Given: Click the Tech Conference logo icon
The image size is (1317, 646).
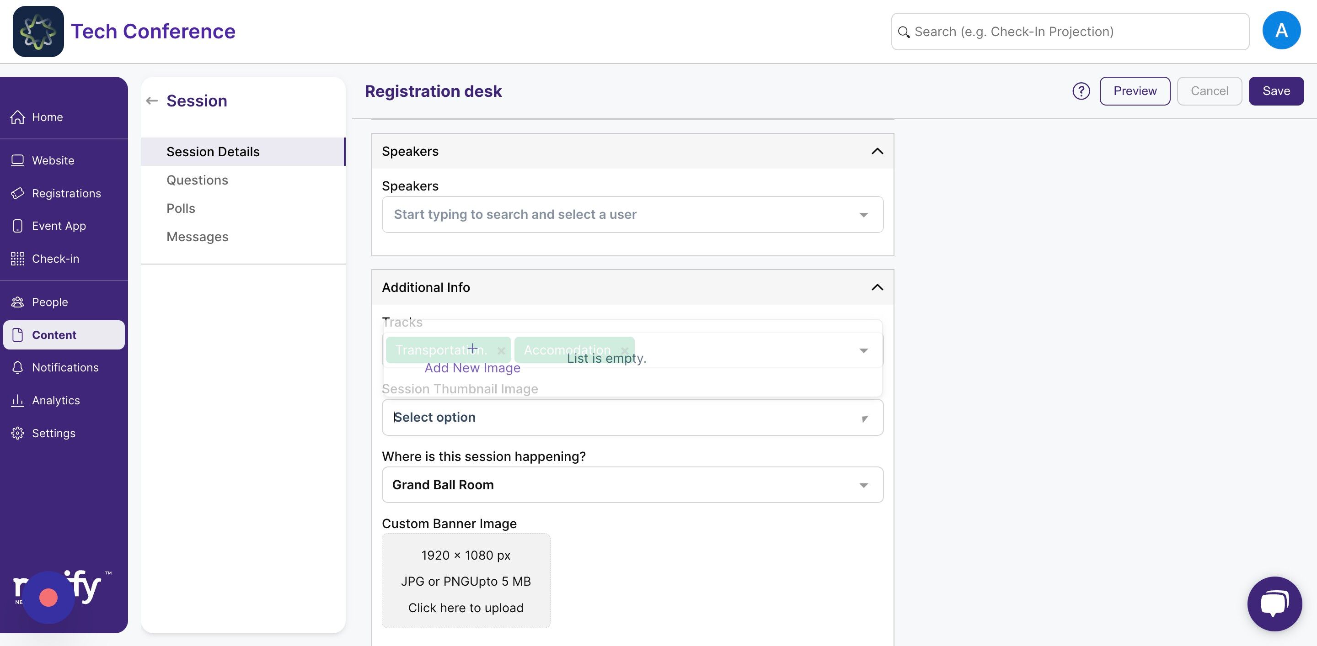Looking at the screenshot, I should click(x=38, y=31).
